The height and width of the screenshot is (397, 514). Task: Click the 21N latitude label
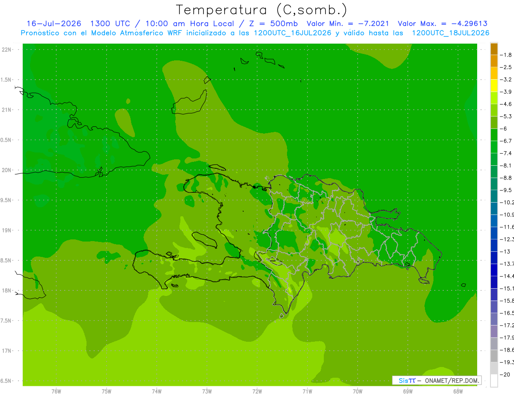(x=7, y=110)
